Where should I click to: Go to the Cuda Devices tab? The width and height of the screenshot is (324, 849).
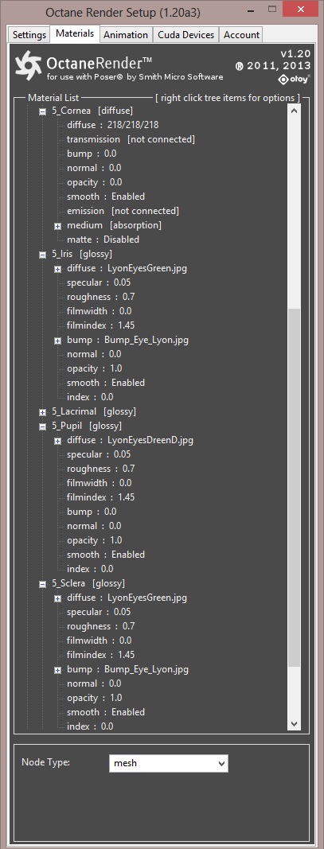185,35
